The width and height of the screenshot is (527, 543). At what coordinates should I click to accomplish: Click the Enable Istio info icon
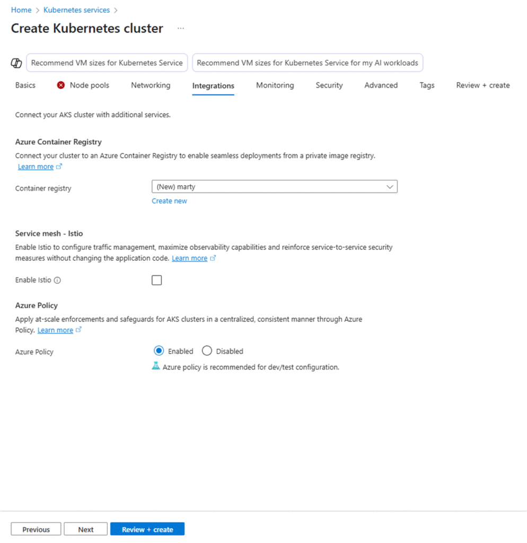58,281
